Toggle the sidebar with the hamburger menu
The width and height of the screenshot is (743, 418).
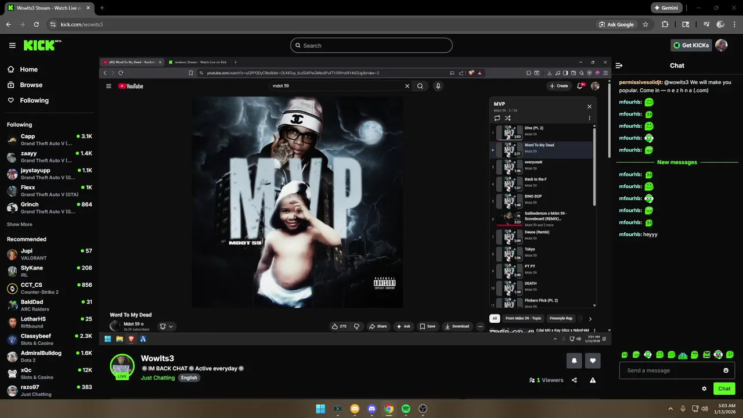pos(12,45)
